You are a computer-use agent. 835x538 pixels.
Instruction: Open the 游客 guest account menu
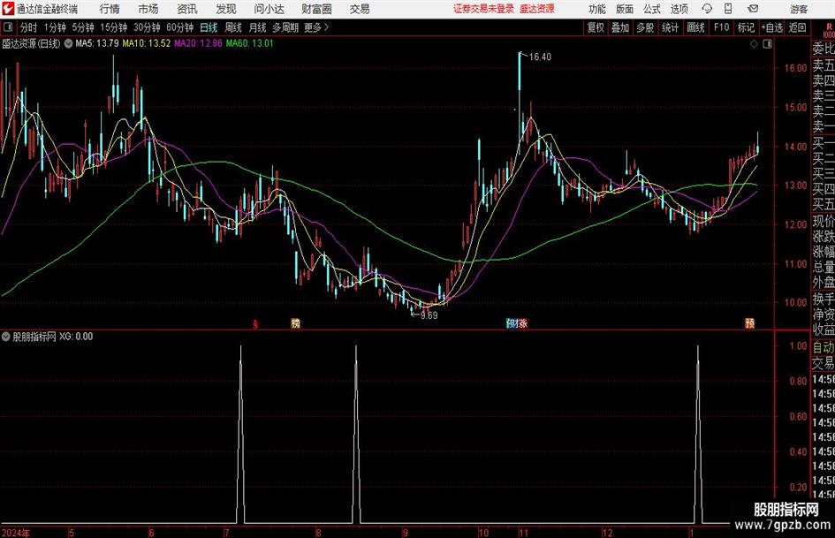pyautogui.click(x=799, y=9)
